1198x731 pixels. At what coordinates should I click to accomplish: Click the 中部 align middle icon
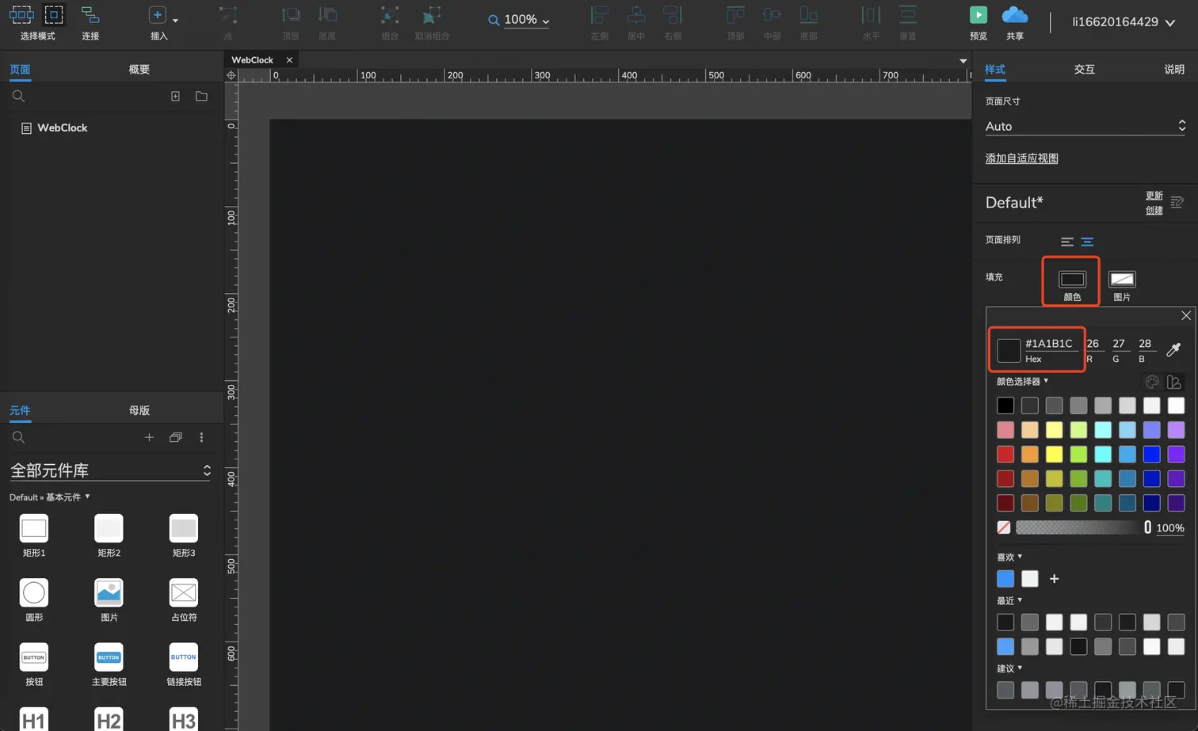click(x=772, y=15)
